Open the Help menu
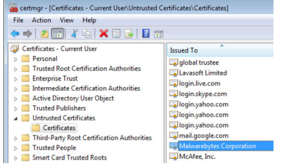This screenshot has width=295, height=164. click(x=89, y=20)
